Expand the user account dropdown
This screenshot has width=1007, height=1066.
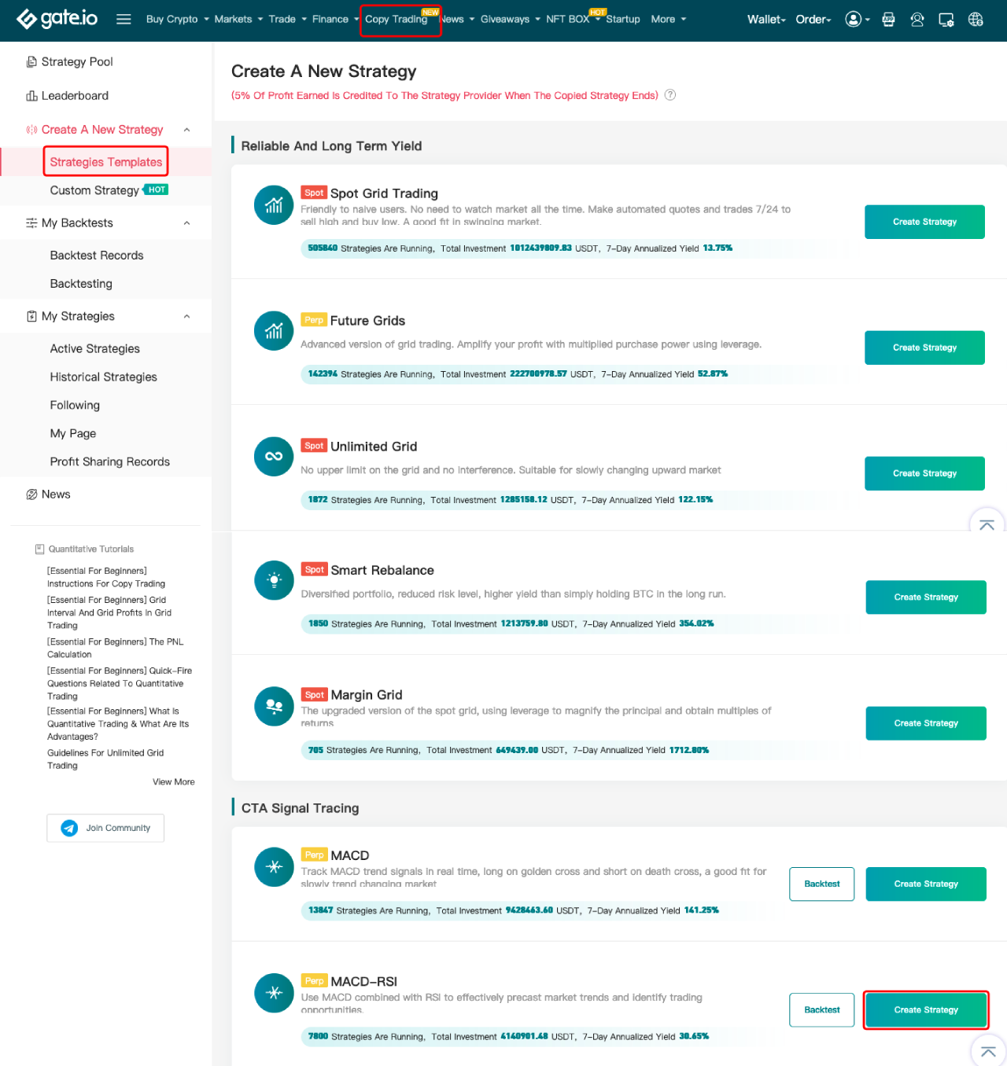857,19
